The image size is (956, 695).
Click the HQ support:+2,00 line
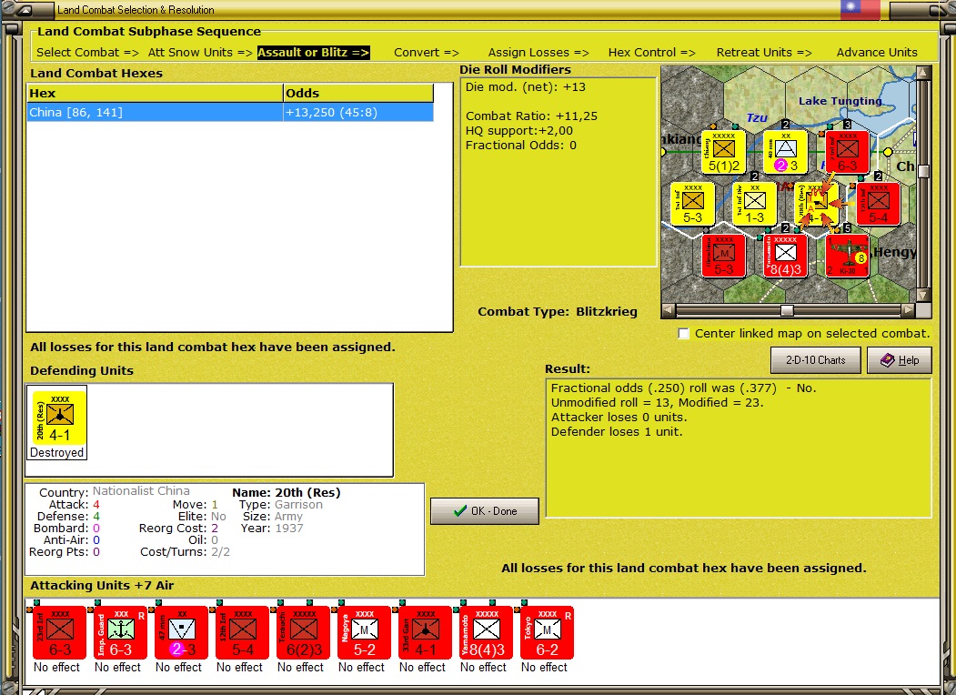(519, 131)
